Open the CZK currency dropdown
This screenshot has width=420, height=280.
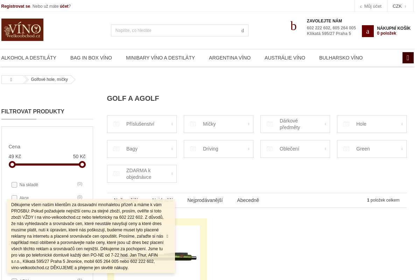click(x=399, y=6)
